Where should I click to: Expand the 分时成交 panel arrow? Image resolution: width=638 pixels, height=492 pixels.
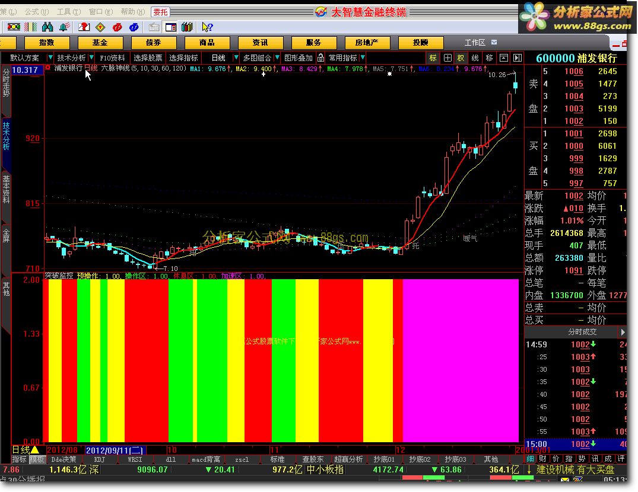(x=623, y=333)
